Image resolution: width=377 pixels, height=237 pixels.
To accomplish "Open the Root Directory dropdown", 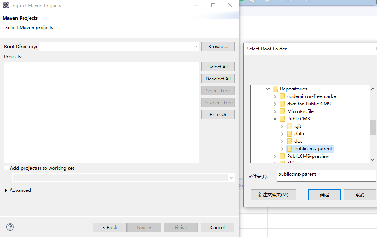I will [196, 47].
